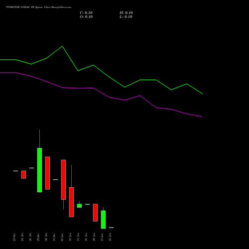The width and height of the screenshot is (249, 249).
Task: Click the 31 Dec date axis label
Action: point(54,237)
